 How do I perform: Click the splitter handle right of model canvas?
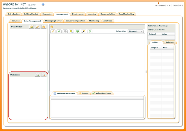[146, 72]
